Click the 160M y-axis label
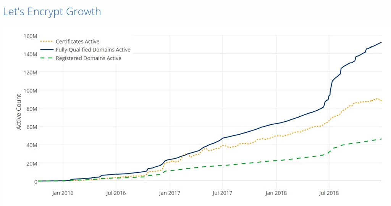Image resolution: width=391 pixels, height=206 pixels. [x=31, y=36]
